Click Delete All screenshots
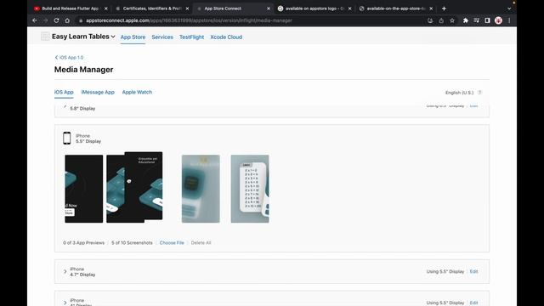This screenshot has width=544, height=306. pos(201,243)
